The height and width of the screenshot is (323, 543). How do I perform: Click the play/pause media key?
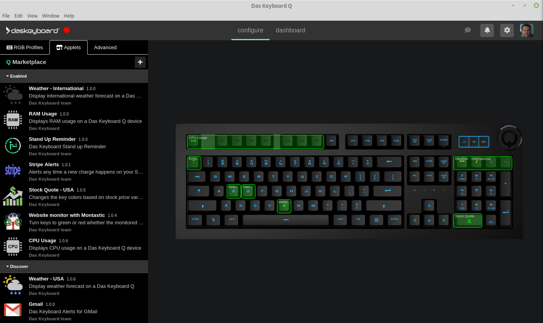tap(474, 142)
